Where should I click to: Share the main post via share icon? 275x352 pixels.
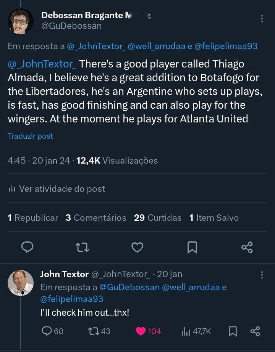coord(247,248)
